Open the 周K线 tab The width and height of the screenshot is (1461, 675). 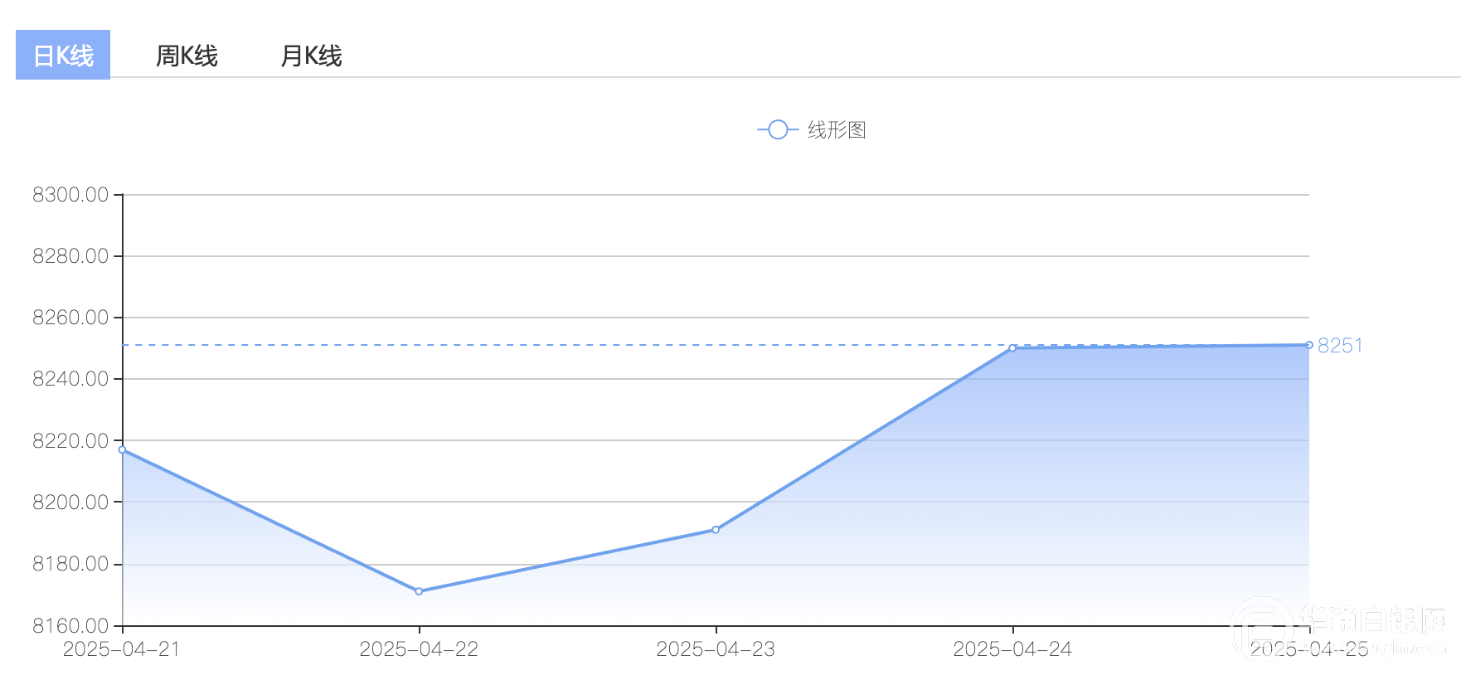(x=187, y=56)
